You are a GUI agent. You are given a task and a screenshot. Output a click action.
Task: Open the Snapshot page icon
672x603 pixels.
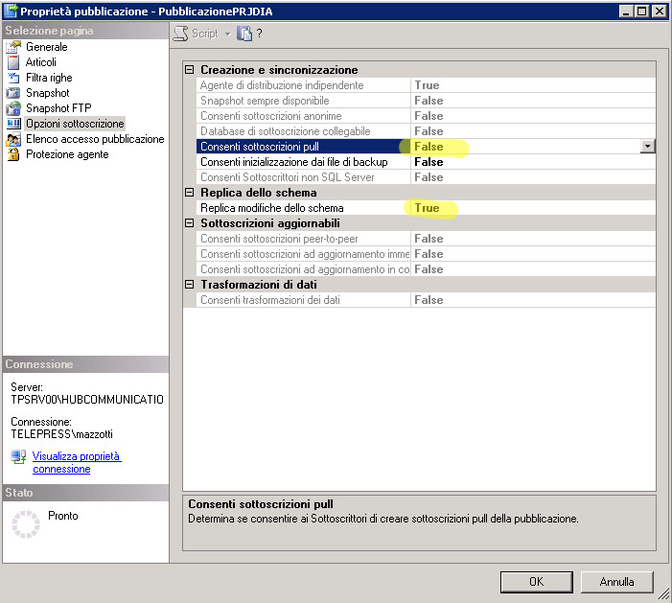13,93
